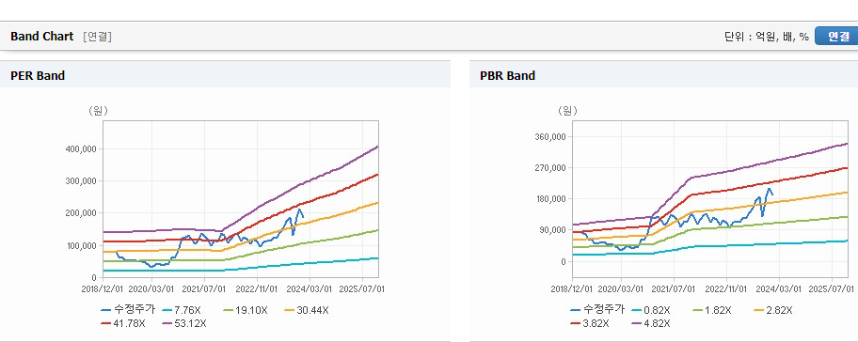Toggle 4.82X series in PBR legend
This screenshot has height=342, width=858.
[x=651, y=323]
